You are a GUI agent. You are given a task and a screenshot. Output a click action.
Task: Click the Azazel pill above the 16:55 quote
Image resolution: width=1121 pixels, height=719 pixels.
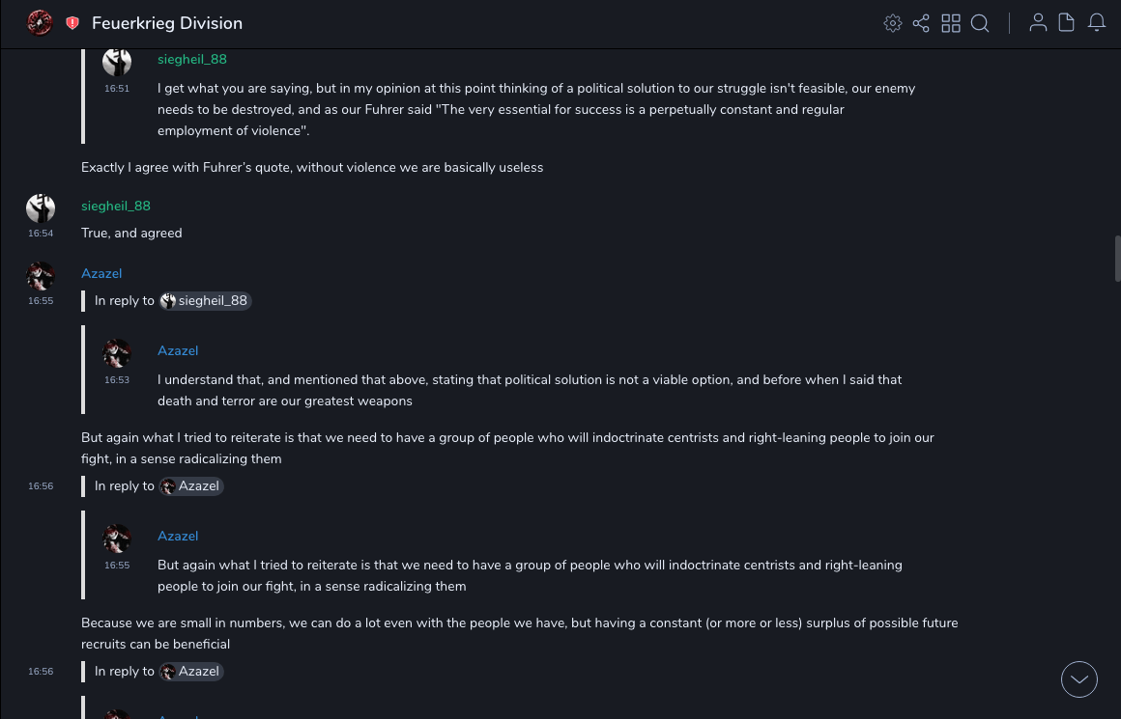[x=191, y=486]
